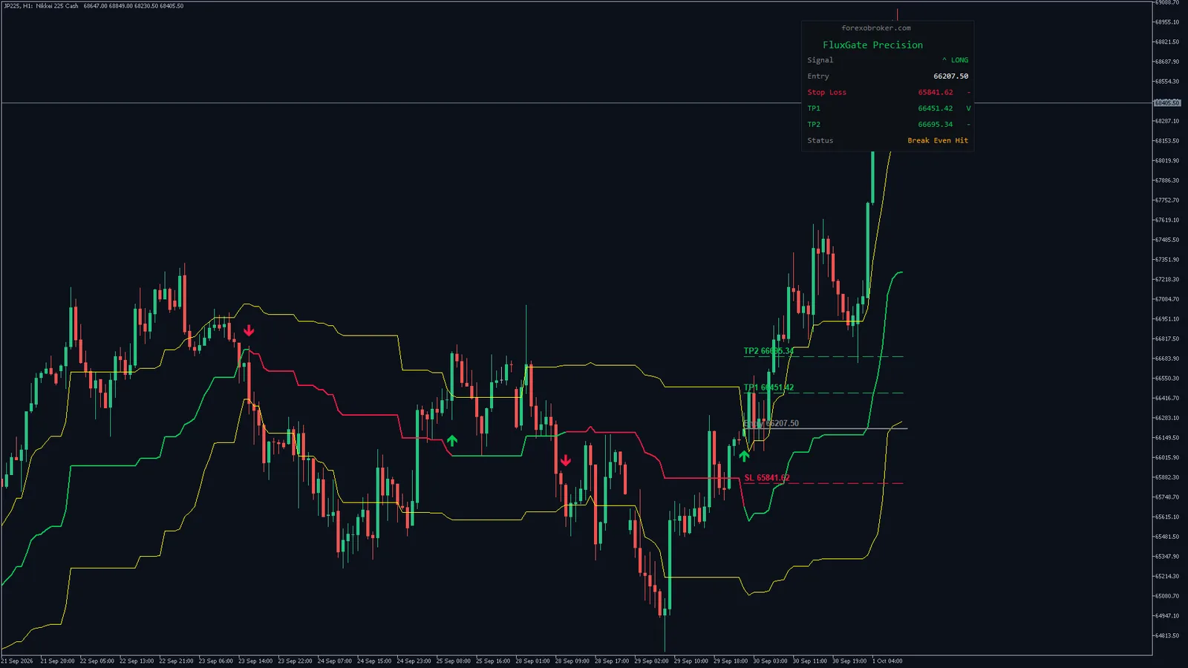
Task: Click the red sell arrow near 23 Sep 14:00
Action: [x=249, y=330]
